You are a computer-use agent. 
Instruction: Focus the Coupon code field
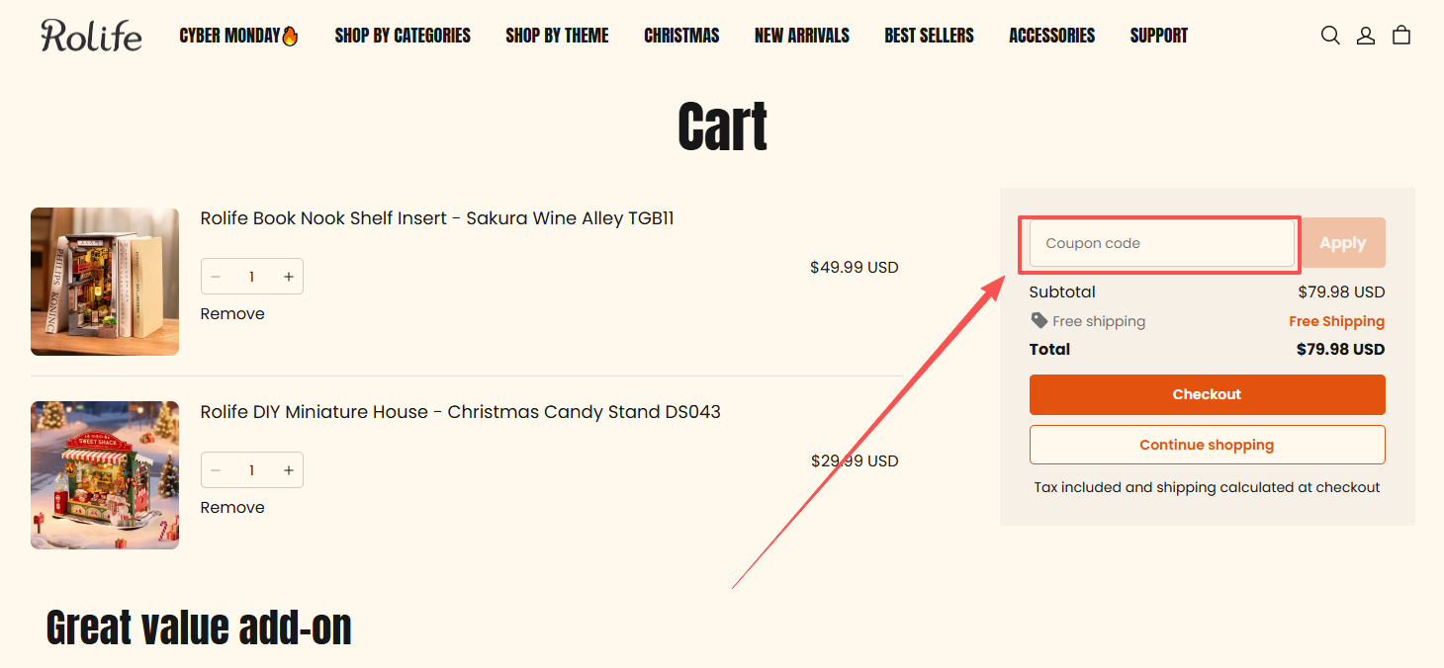point(1161,243)
